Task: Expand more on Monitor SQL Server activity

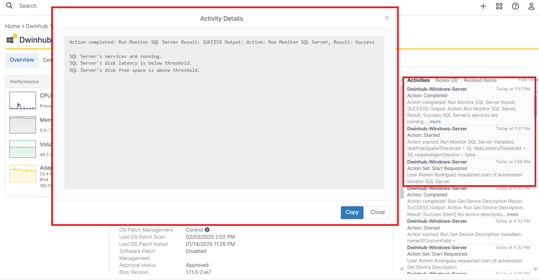Action: click(x=435, y=121)
